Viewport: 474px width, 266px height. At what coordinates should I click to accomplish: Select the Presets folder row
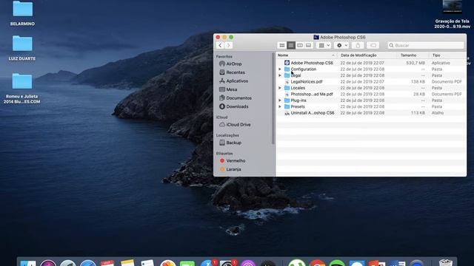[371, 106]
